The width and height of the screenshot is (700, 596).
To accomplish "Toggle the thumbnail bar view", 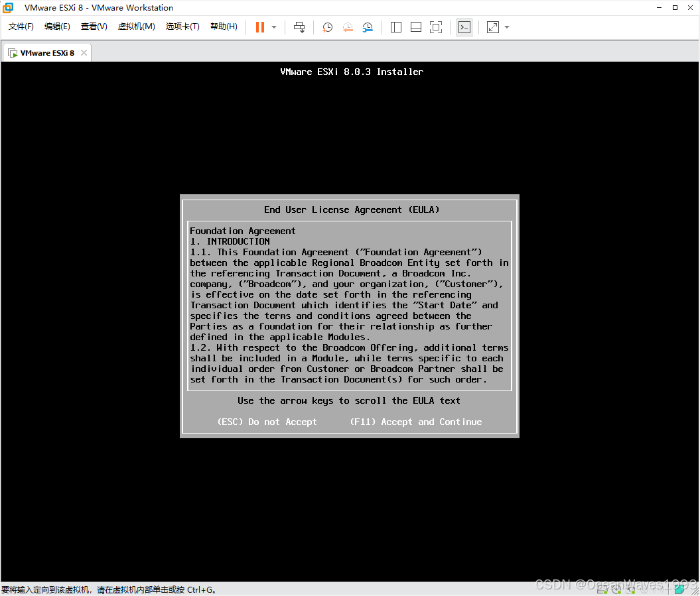I will [415, 27].
